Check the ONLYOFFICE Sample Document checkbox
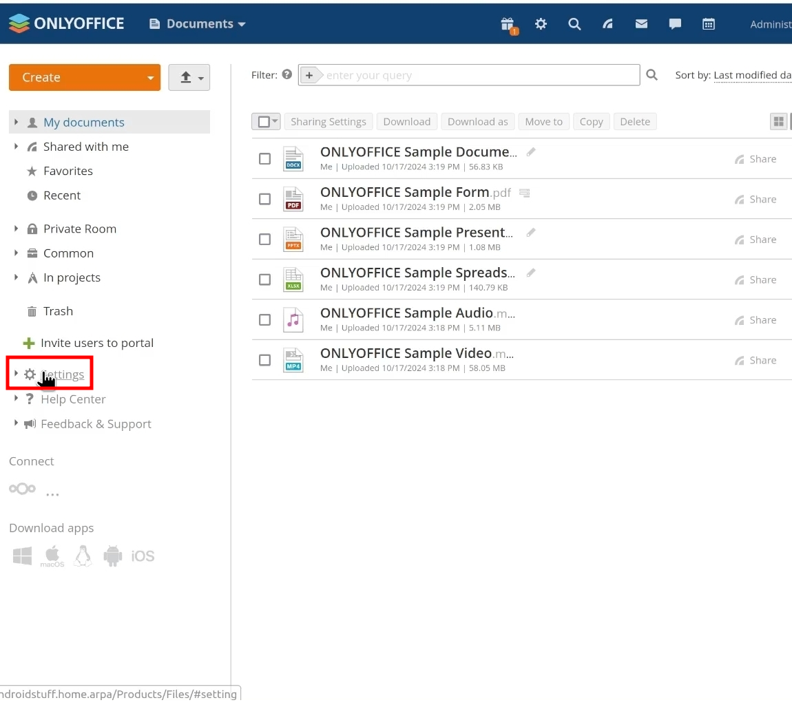This screenshot has height=707, width=792. pos(264,158)
